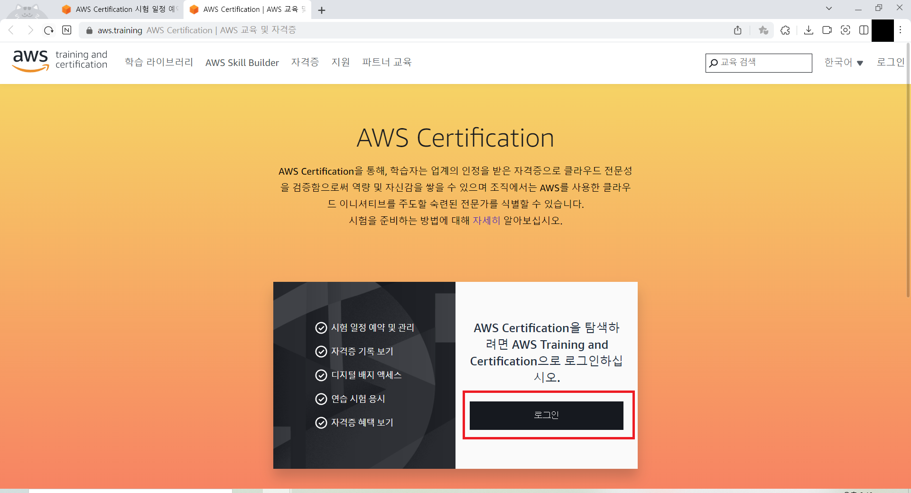Click the browser forward arrow
Screen dimensions: 911x493
30,30
